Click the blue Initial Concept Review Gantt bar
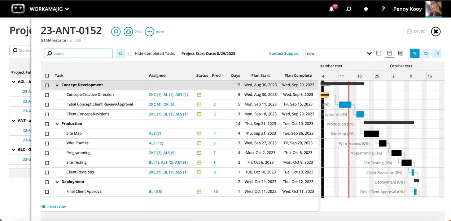 [345, 105]
